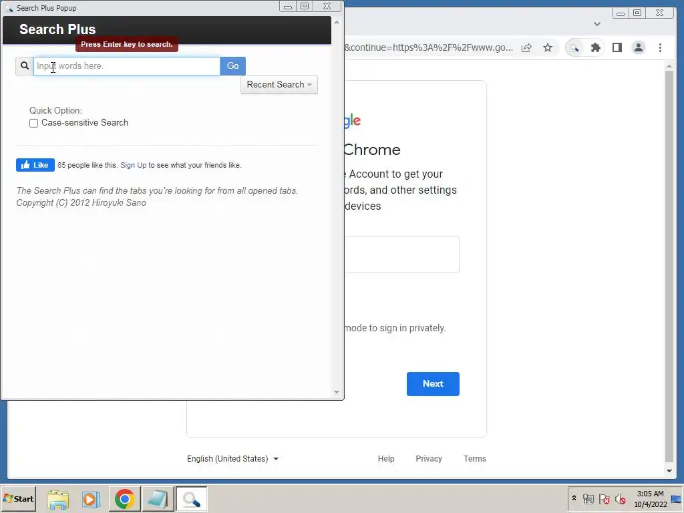Viewport: 684px width, 513px height.
Task: Click the popup scroll up arrow
Action: (337, 22)
